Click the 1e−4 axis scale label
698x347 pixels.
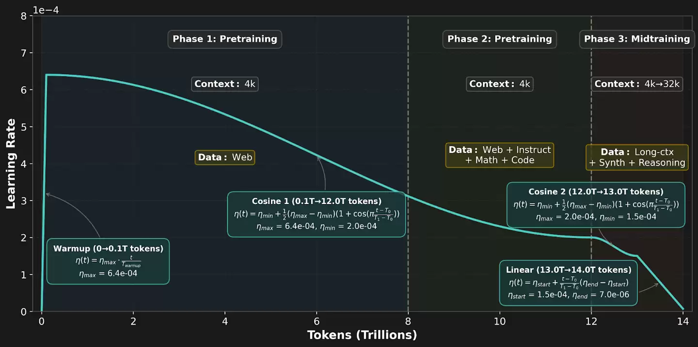click(x=45, y=10)
